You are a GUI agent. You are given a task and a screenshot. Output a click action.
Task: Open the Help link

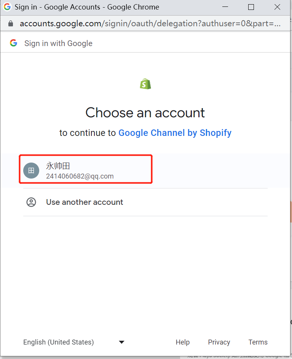(x=183, y=342)
